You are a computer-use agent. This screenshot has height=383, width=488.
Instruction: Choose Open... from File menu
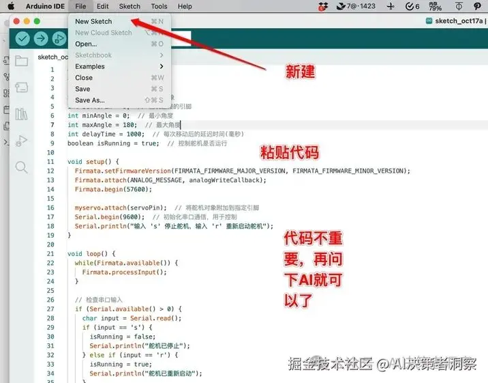119,44
